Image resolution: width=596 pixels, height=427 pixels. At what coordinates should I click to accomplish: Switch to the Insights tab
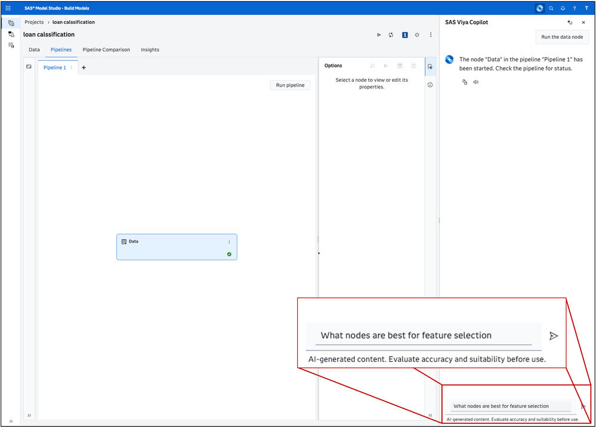pos(150,50)
